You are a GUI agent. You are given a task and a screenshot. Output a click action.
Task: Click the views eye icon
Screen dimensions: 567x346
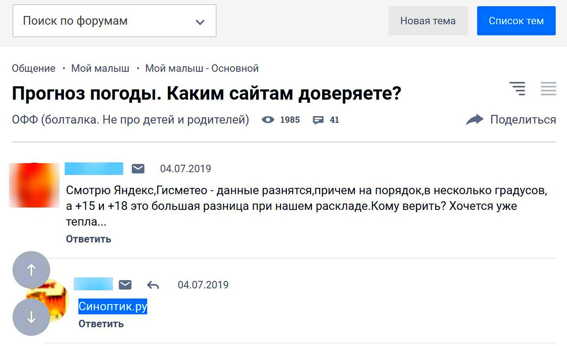[268, 120]
